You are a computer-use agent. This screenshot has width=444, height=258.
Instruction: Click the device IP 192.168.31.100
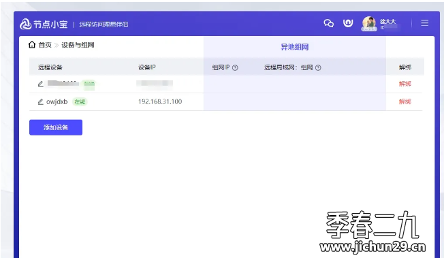(x=160, y=101)
